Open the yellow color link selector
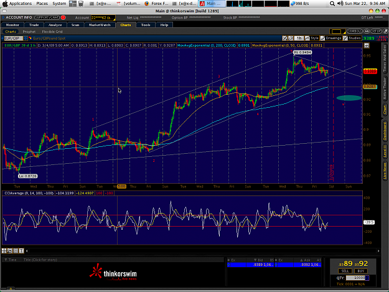Viewport: 389px width, 292px height. pos(337,31)
